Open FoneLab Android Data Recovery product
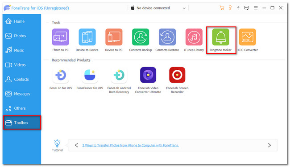290x167 pixels. pyautogui.click(x=119, y=75)
